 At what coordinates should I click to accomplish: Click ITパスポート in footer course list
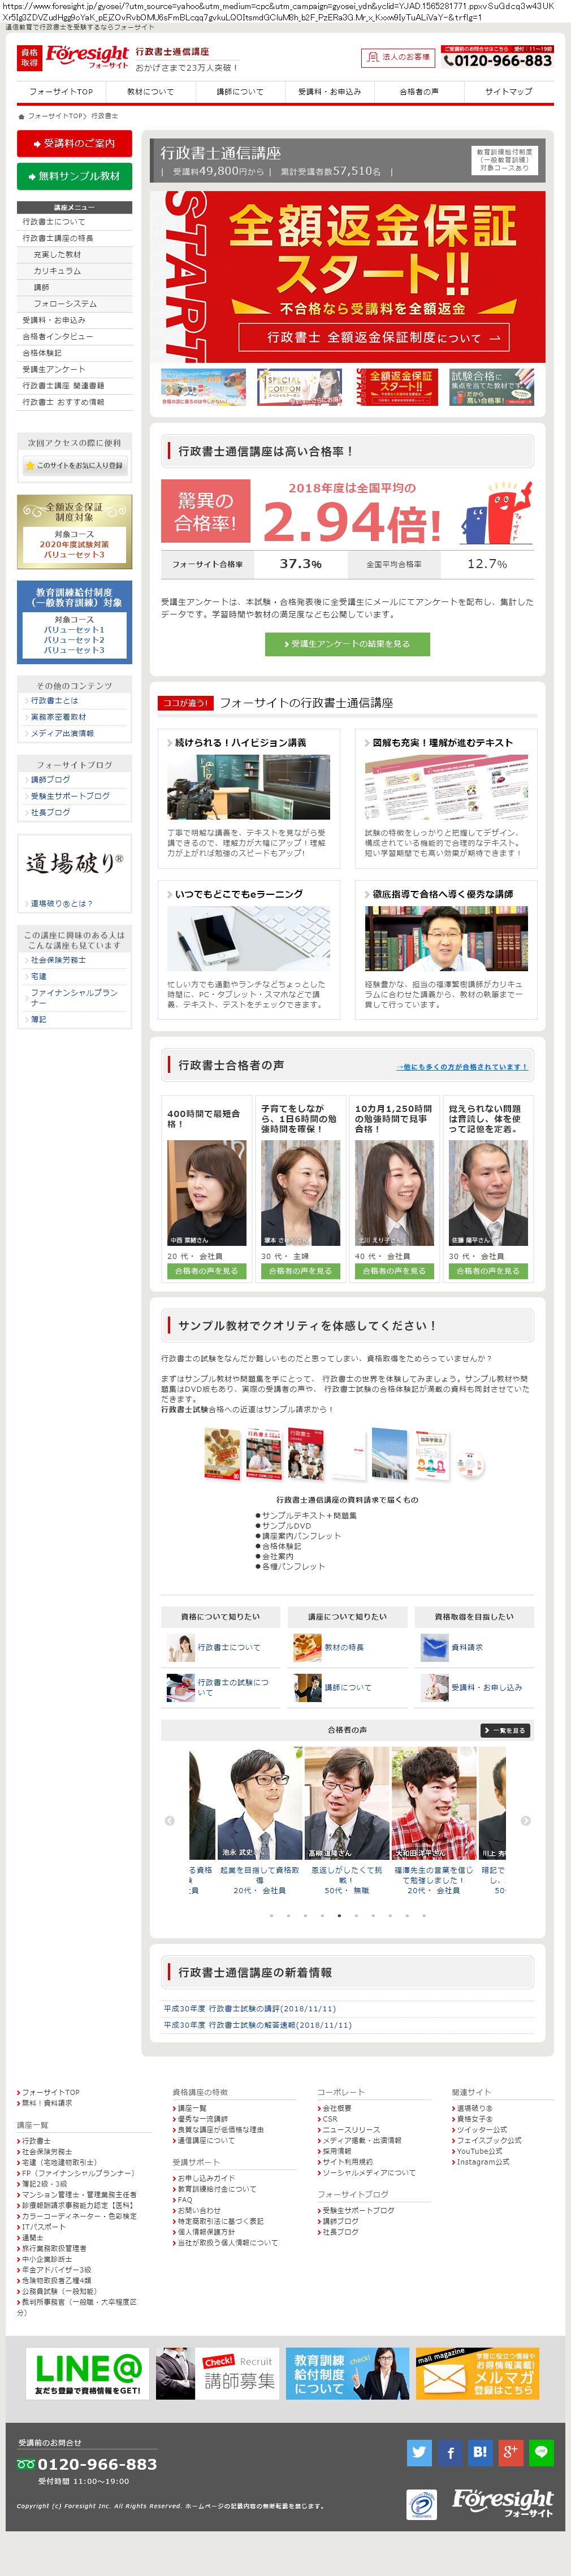(x=43, y=2226)
